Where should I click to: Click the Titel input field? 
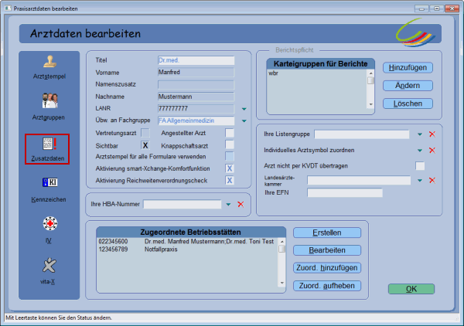pyautogui.click(x=196, y=60)
